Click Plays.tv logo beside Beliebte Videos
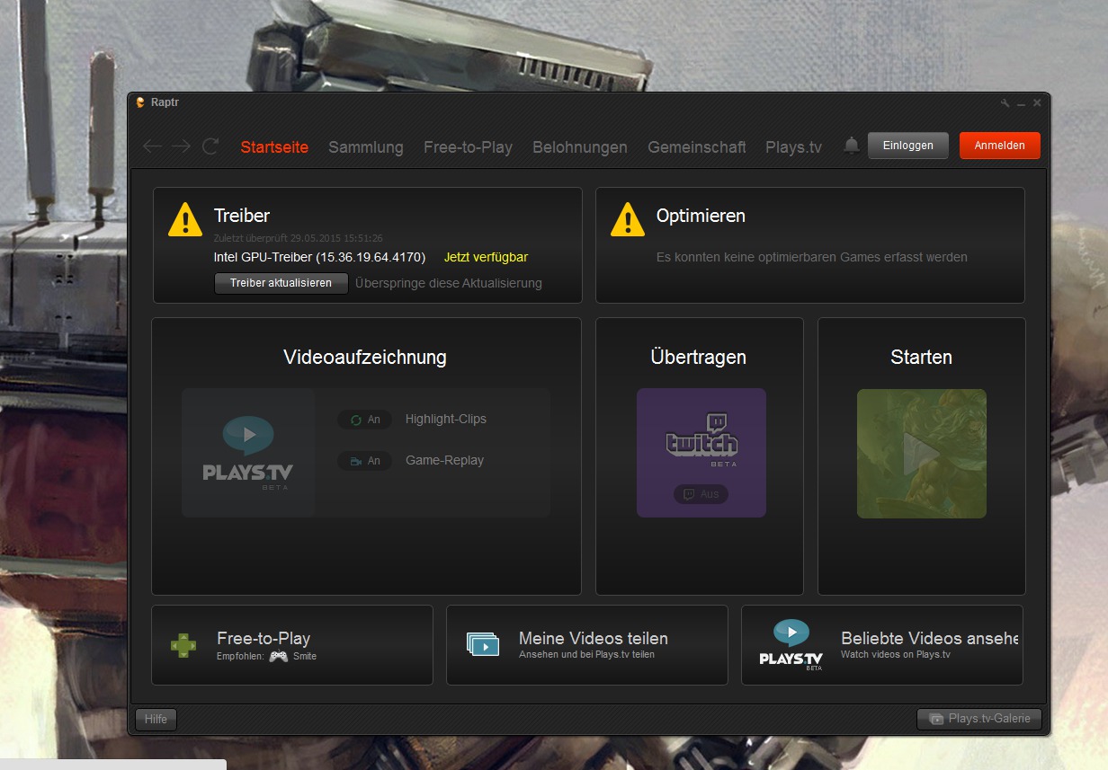This screenshot has height=770, width=1108. tap(791, 645)
